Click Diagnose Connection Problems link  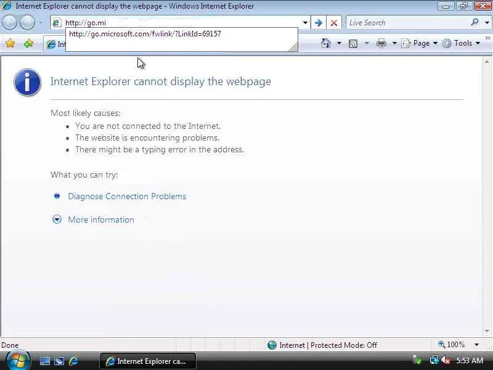pos(127,196)
